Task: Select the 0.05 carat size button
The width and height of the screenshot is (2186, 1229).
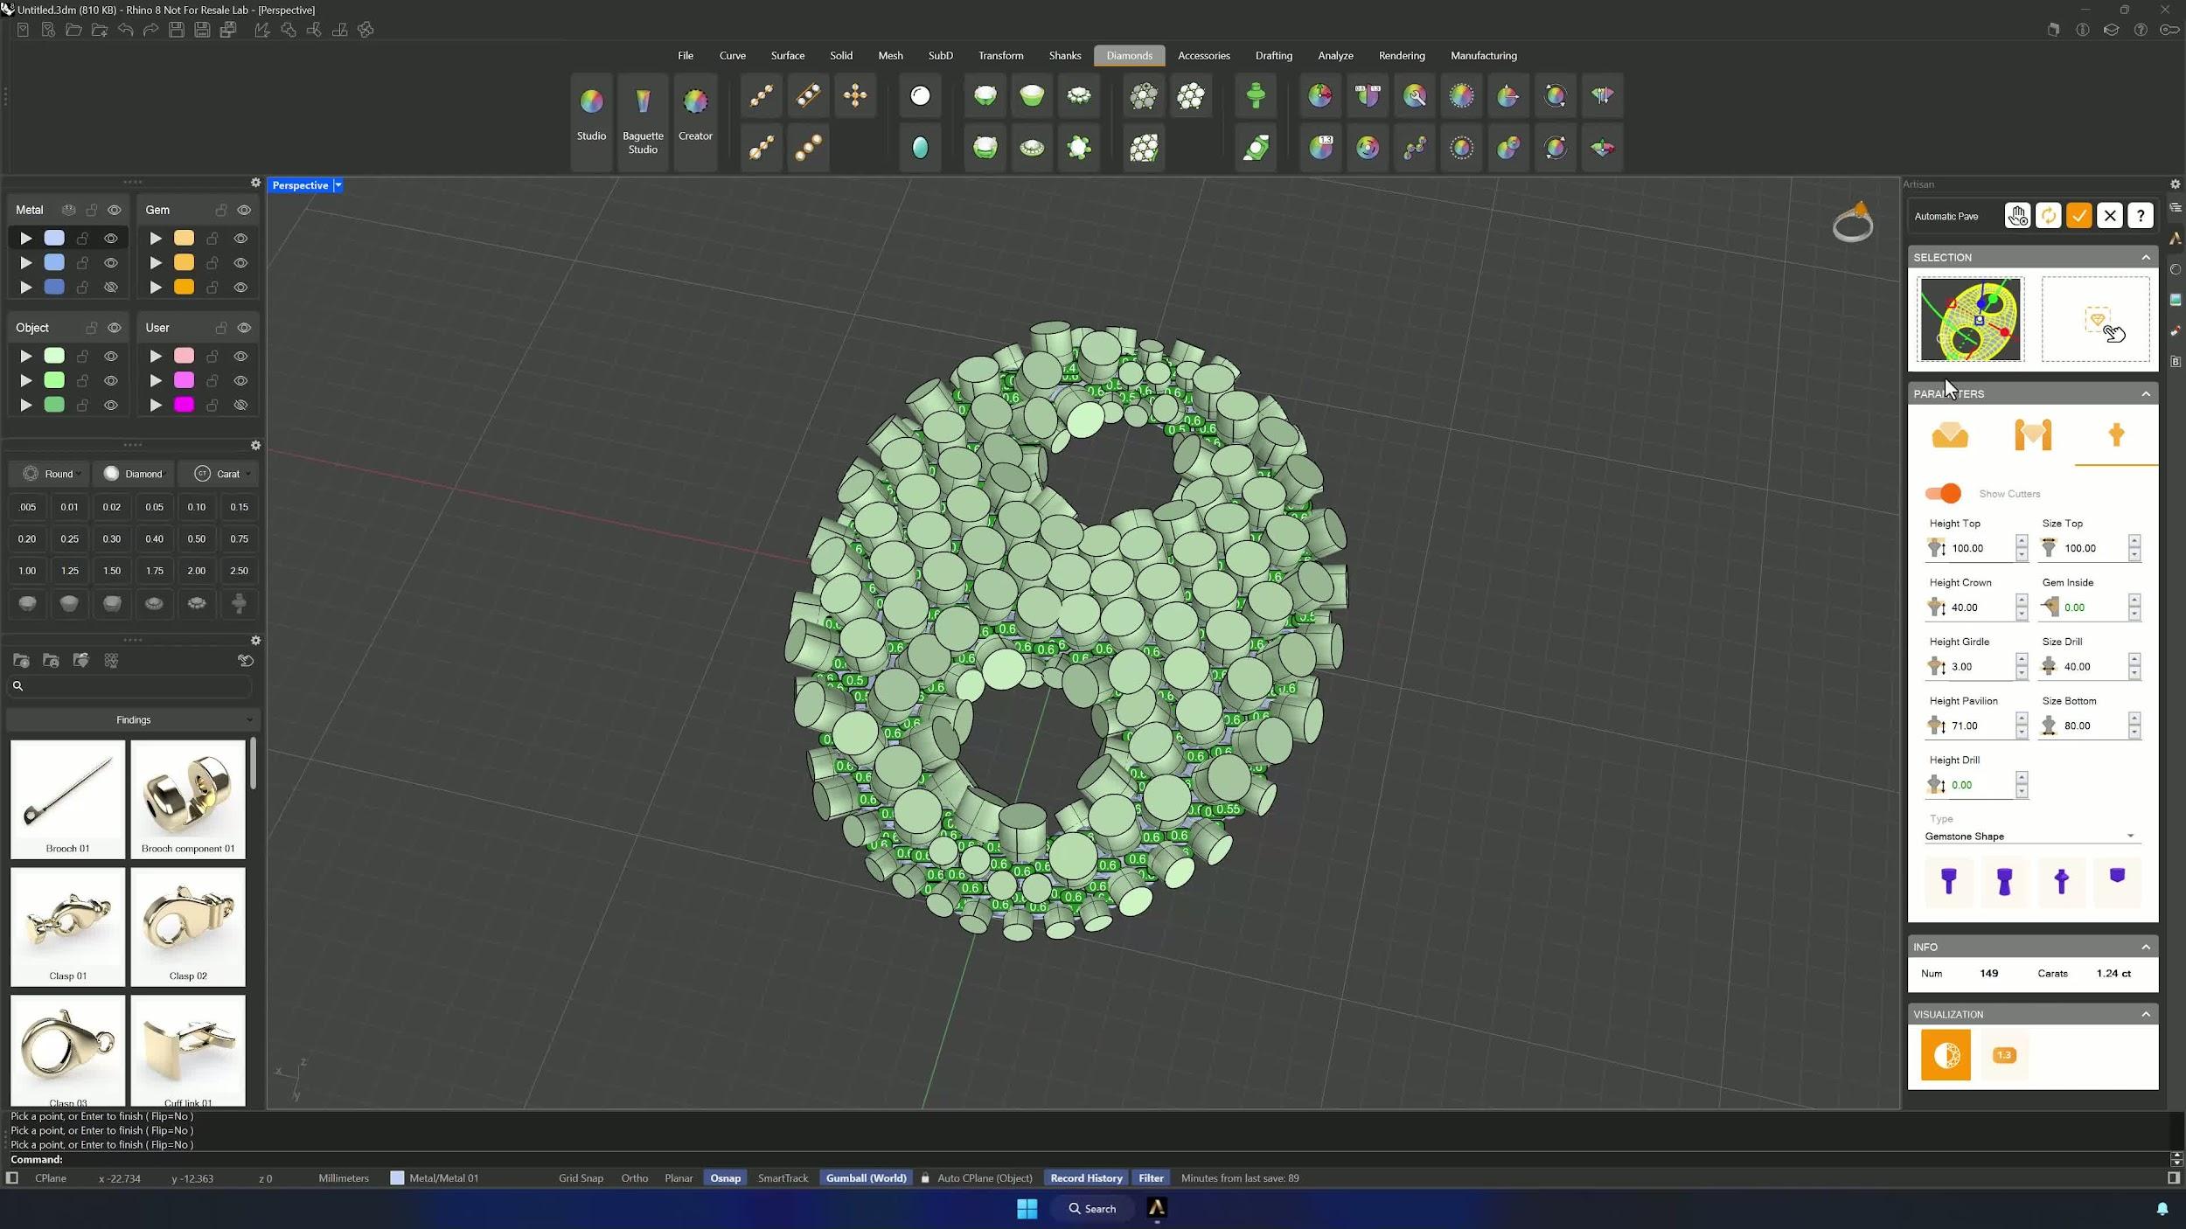Action: [x=154, y=507]
